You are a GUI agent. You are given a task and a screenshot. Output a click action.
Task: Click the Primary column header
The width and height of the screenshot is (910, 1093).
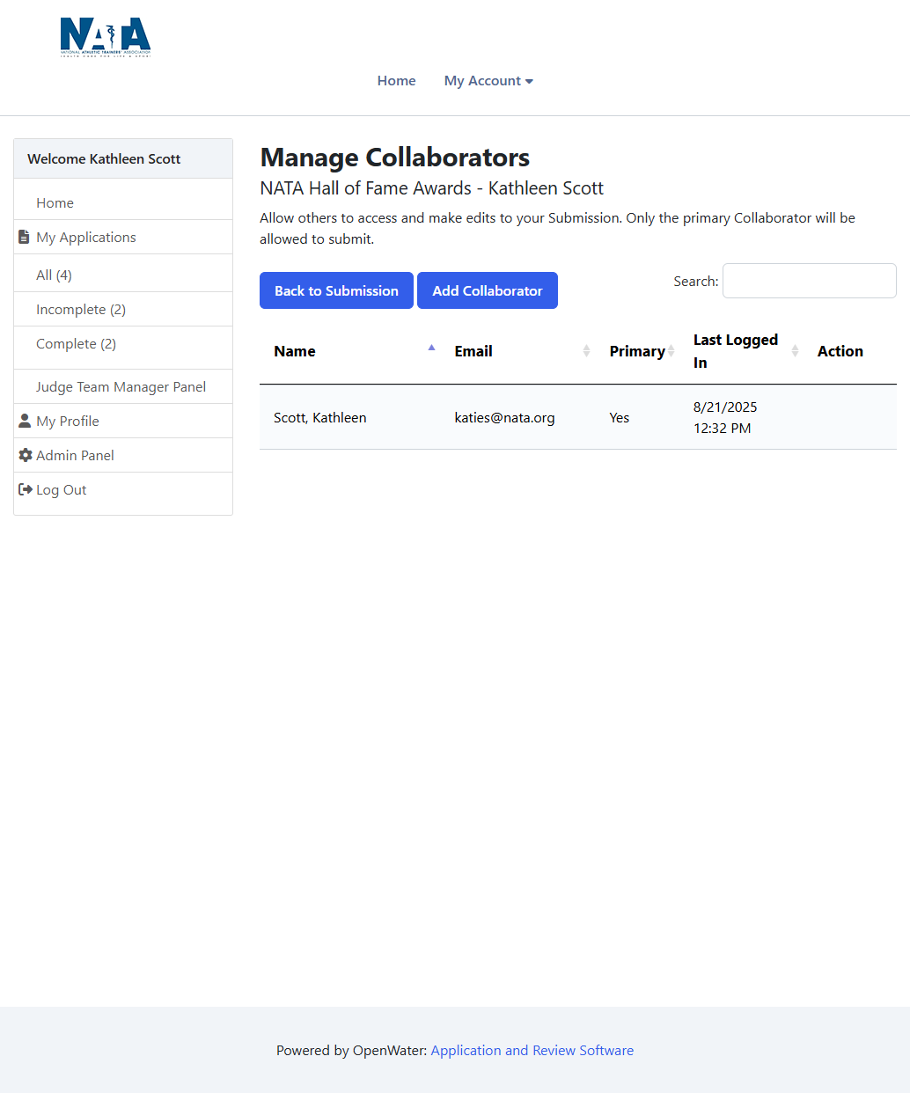[637, 351]
